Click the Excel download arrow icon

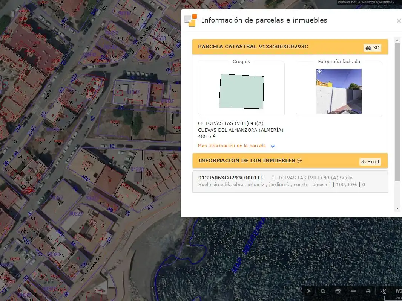click(363, 162)
